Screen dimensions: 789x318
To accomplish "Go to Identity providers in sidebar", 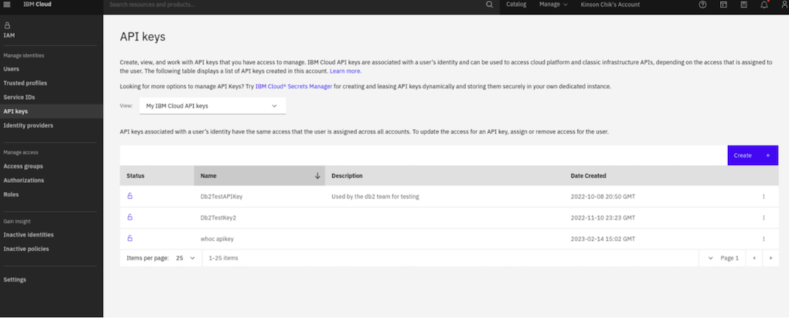I will pos(29,125).
